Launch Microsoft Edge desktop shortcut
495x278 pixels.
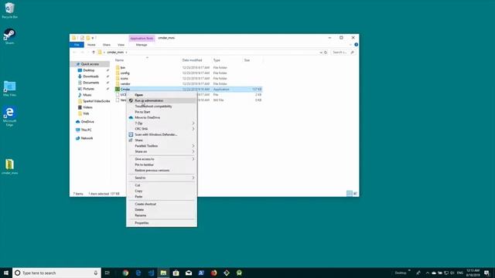click(9, 116)
